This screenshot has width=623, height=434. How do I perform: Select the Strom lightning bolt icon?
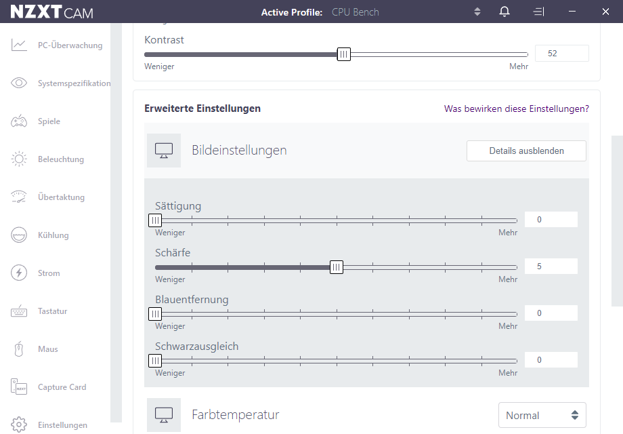[19, 273]
